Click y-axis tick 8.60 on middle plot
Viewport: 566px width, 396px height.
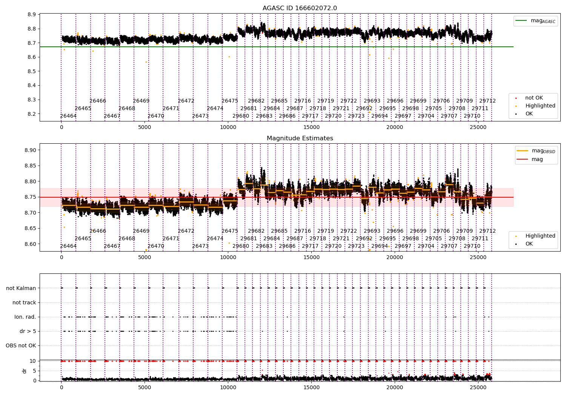click(x=30, y=244)
